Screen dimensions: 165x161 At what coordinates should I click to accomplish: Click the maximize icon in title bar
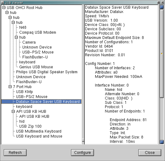[x=159, y=2]
